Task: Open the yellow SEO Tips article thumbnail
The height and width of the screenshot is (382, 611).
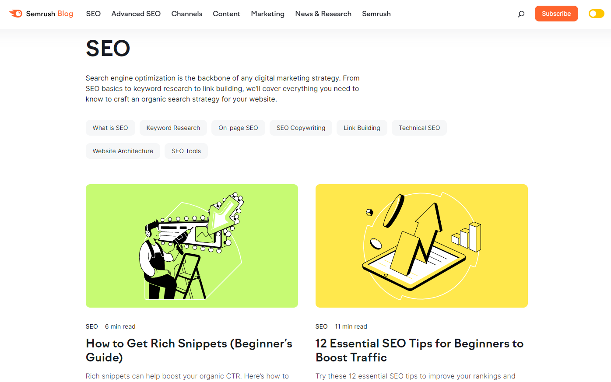Action: [x=421, y=246]
